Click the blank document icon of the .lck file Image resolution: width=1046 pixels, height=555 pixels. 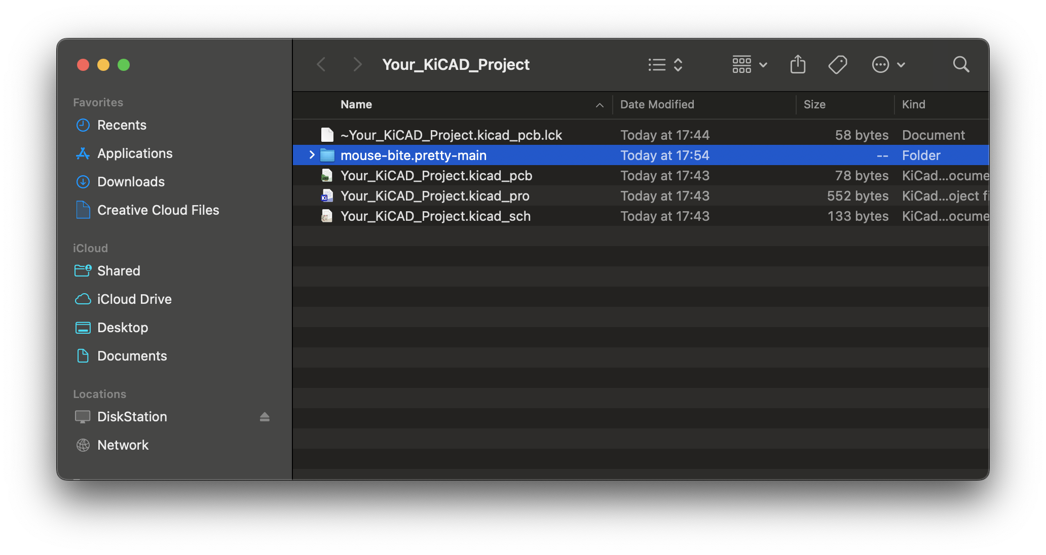coord(327,135)
